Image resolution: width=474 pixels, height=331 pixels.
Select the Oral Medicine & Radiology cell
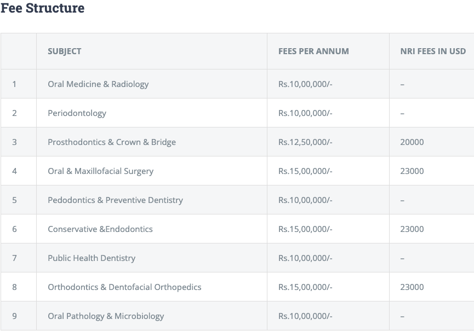pyautogui.click(x=98, y=84)
